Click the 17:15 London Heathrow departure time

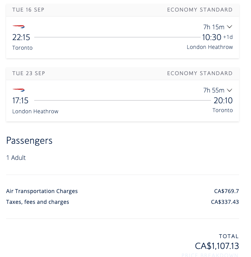[20, 101]
